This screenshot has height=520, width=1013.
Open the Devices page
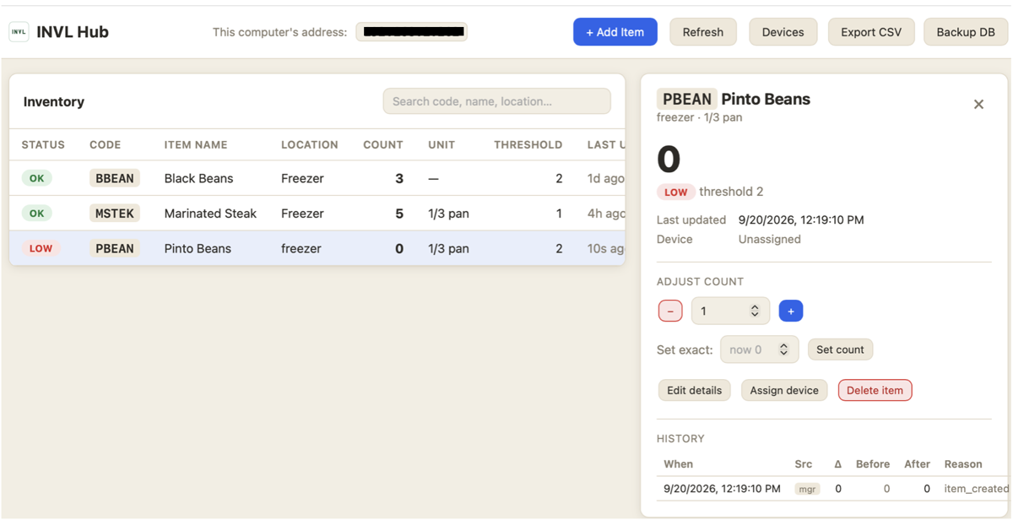coord(783,32)
